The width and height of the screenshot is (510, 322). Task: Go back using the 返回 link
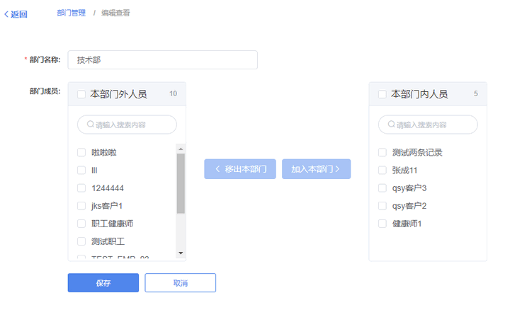click(16, 14)
